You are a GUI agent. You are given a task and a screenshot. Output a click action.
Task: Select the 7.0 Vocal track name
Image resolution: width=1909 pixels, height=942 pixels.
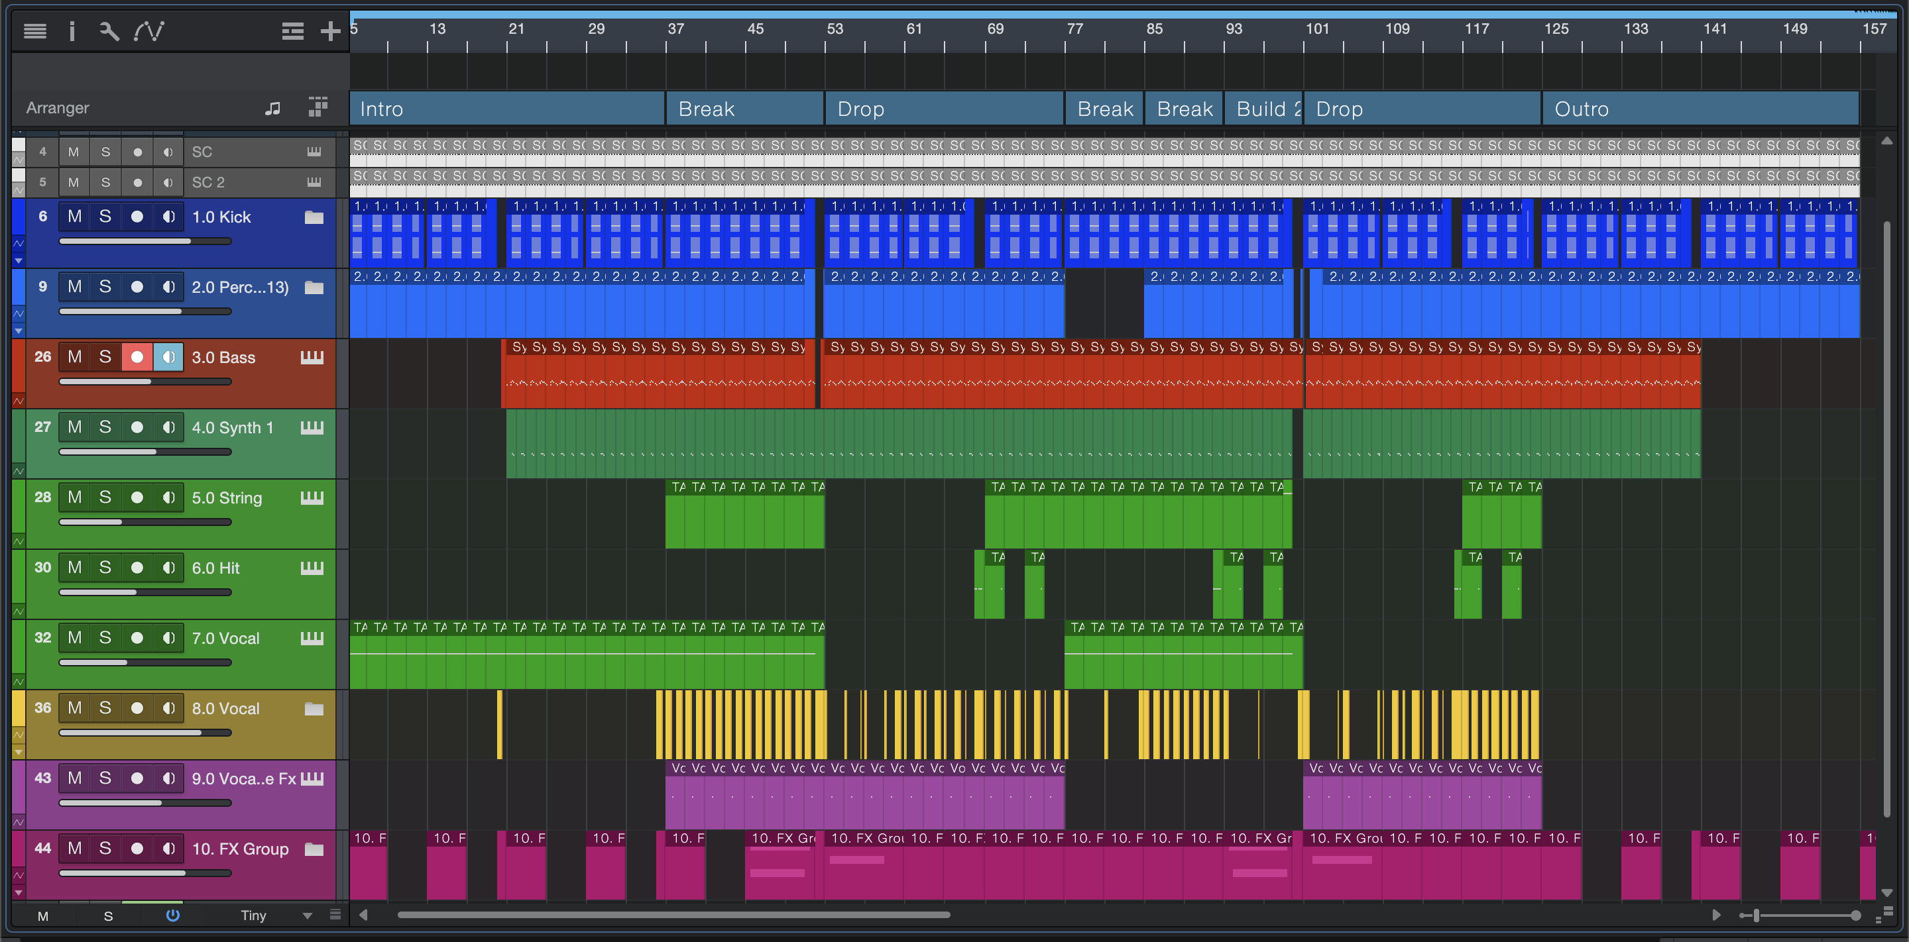click(x=225, y=639)
